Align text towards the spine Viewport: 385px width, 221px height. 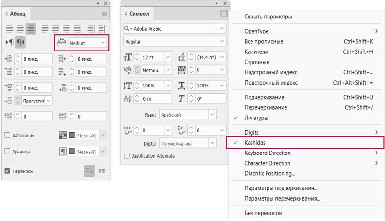[91, 29]
